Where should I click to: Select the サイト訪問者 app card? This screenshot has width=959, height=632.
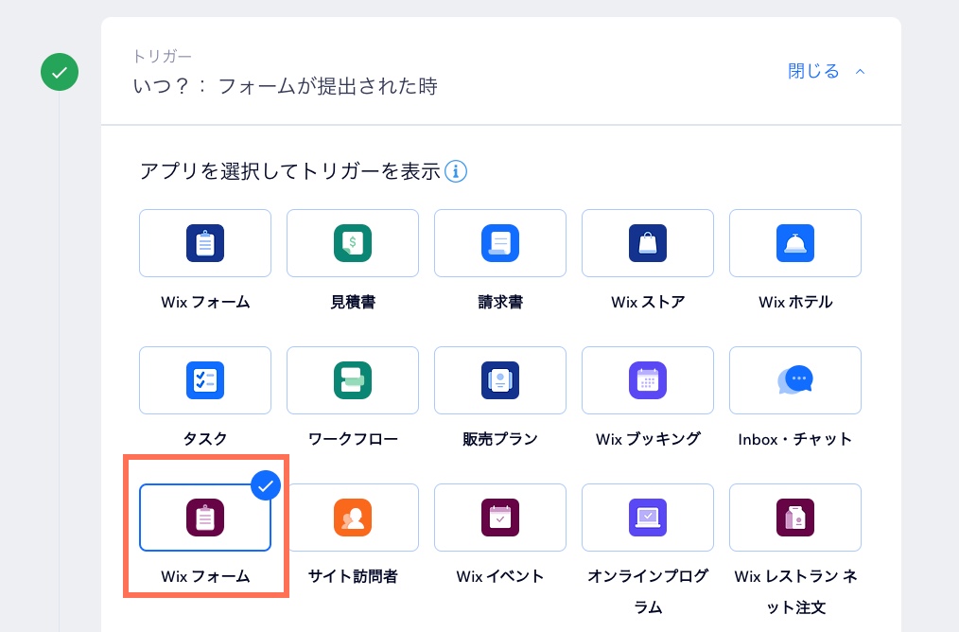coord(353,517)
